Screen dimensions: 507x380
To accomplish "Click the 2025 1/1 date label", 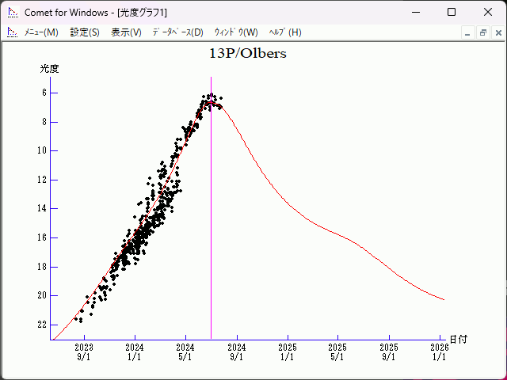I will coord(288,352).
